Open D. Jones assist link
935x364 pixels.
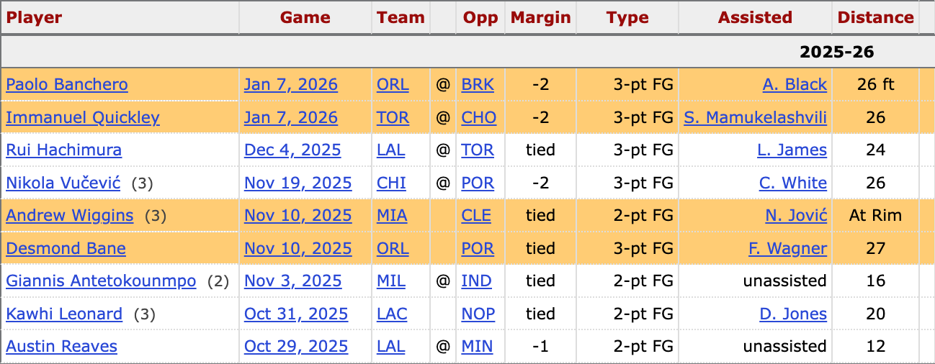[x=793, y=314]
